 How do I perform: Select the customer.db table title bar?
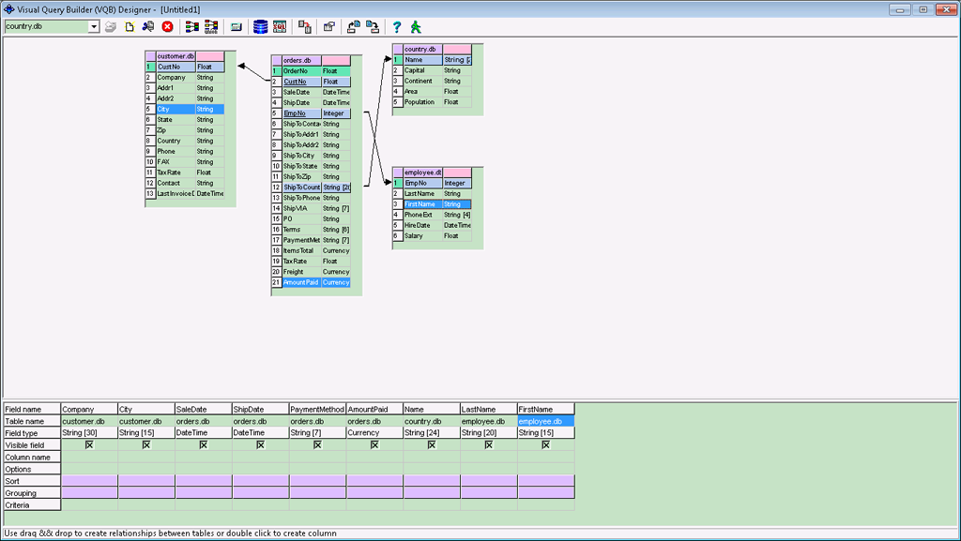[175, 56]
